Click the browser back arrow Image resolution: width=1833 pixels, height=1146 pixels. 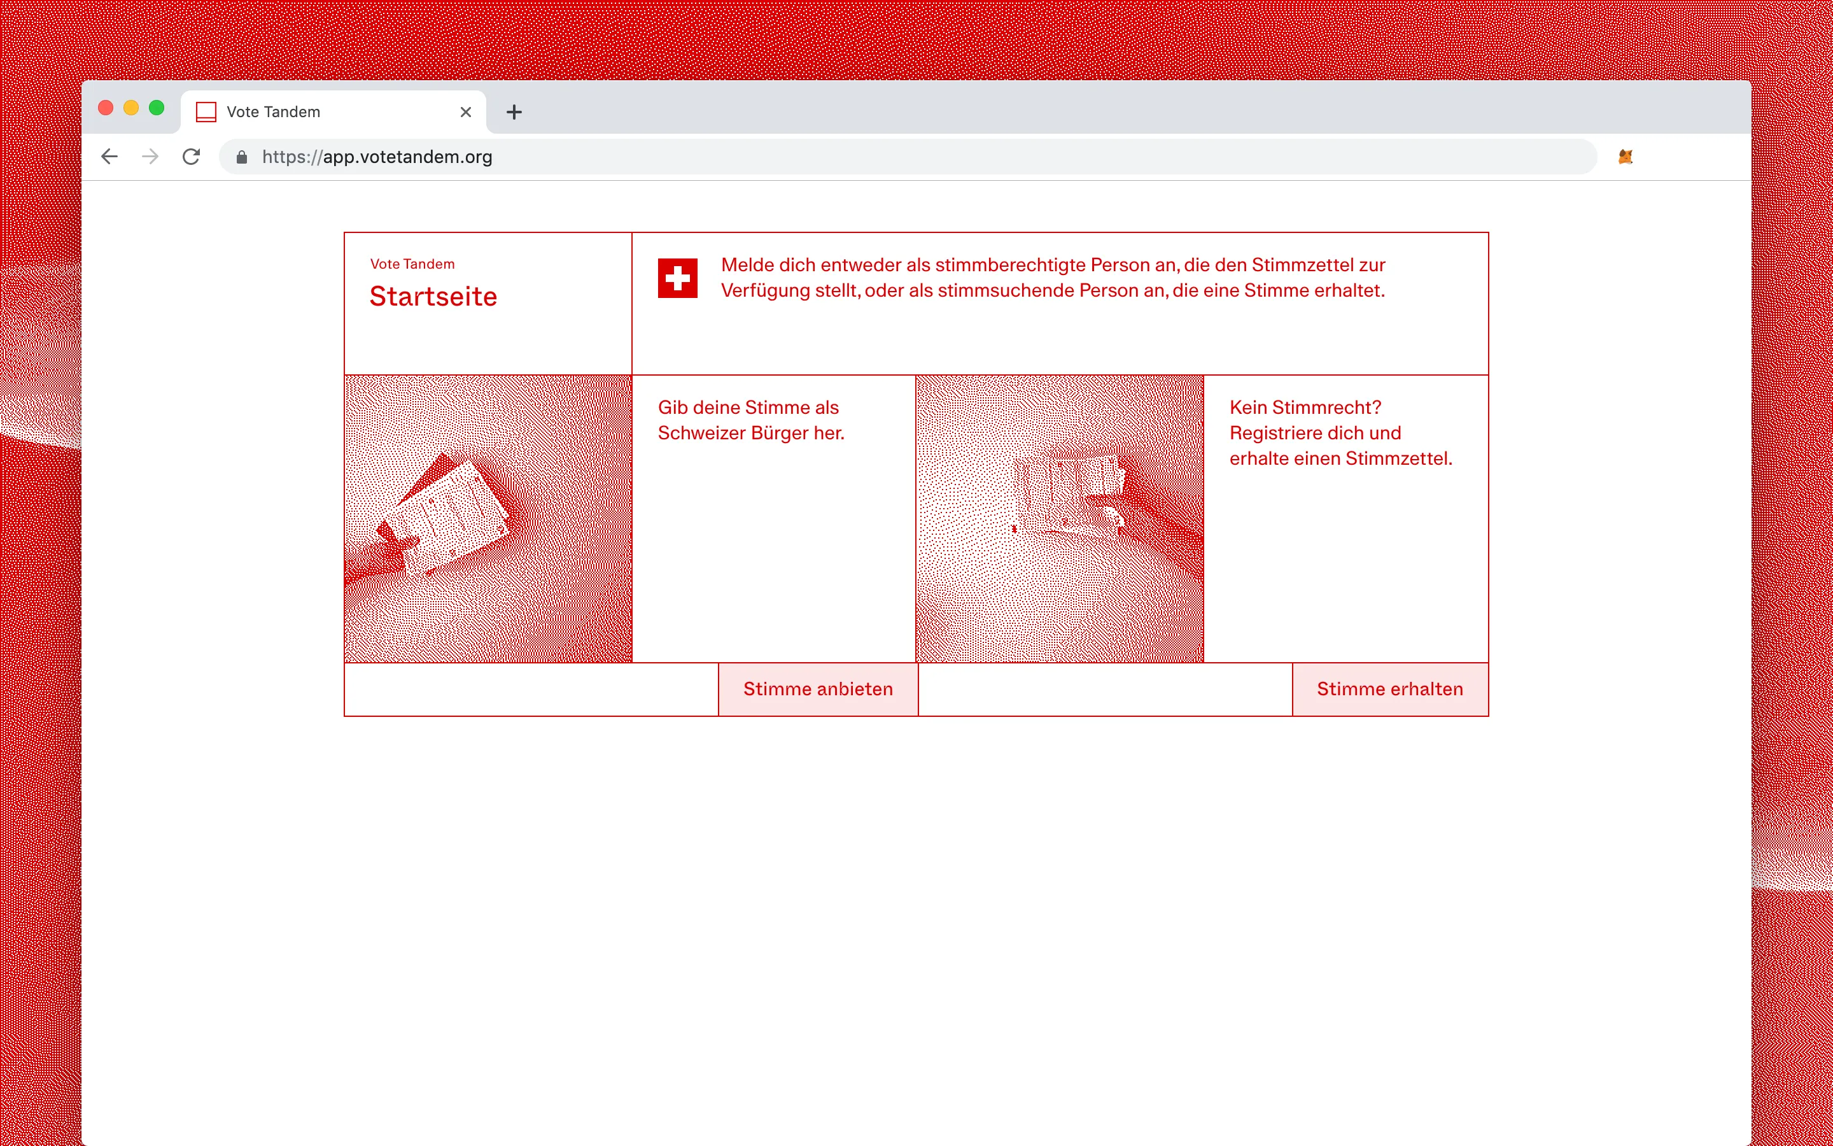110,156
